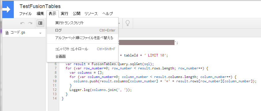
Task: Click the redacted table ID string
Action: (147, 42)
